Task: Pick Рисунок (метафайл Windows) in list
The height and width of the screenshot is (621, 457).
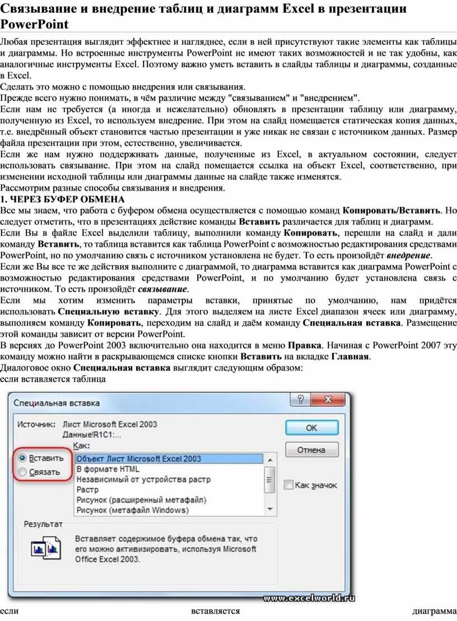Action: coord(169,510)
